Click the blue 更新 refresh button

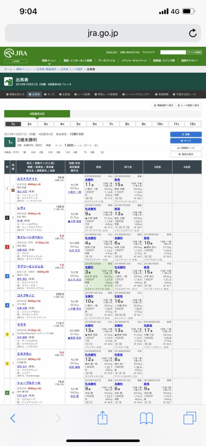click(x=186, y=134)
